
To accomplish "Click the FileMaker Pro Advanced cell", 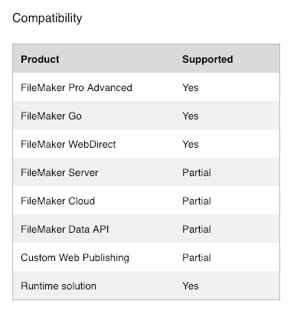I will click(x=77, y=88).
